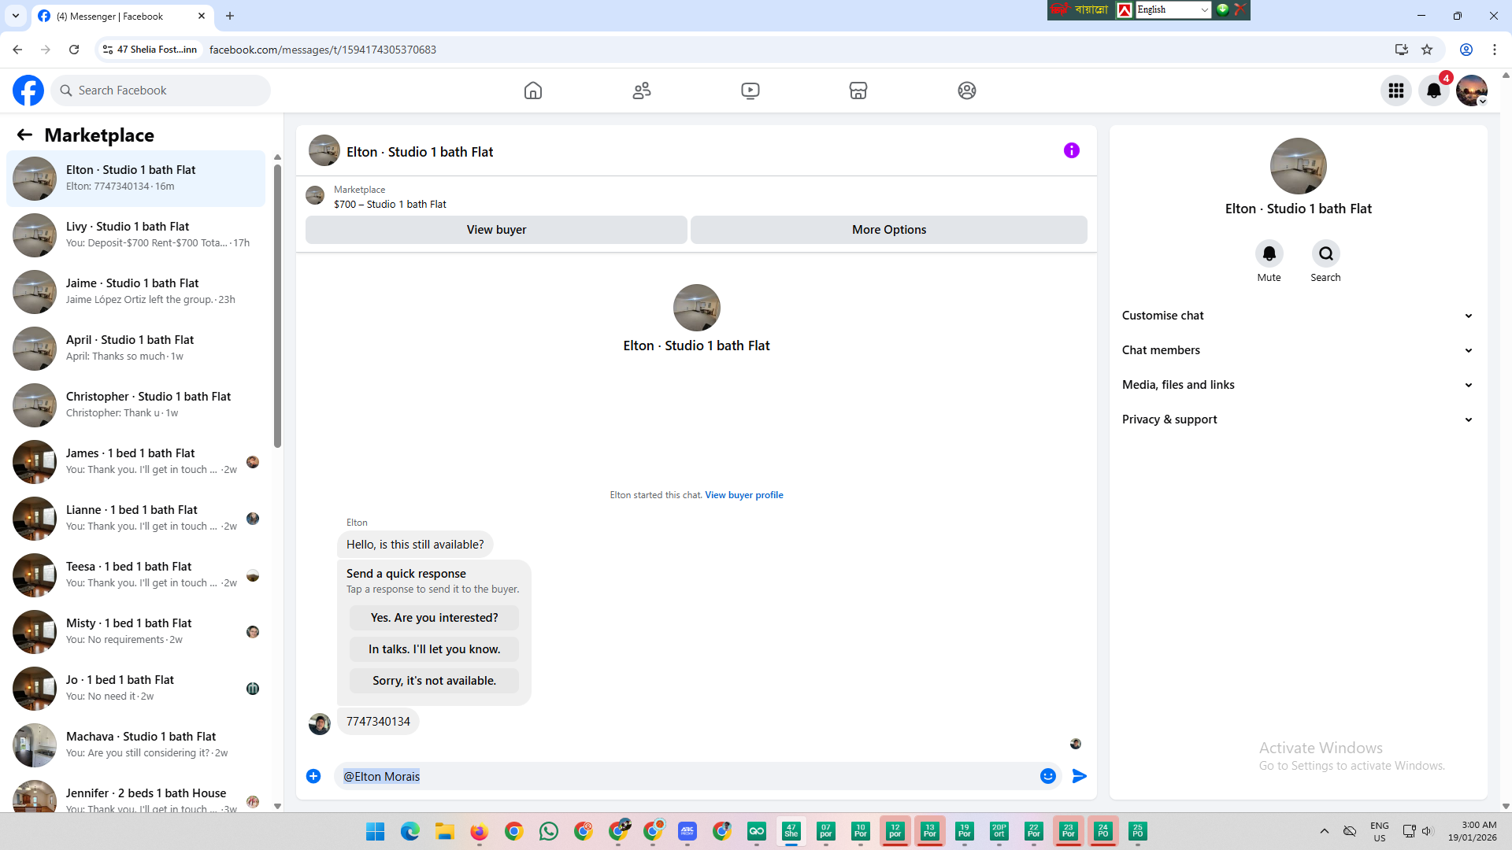Click the 7747340134 message bubble
The width and height of the screenshot is (1512, 850).
[378, 722]
